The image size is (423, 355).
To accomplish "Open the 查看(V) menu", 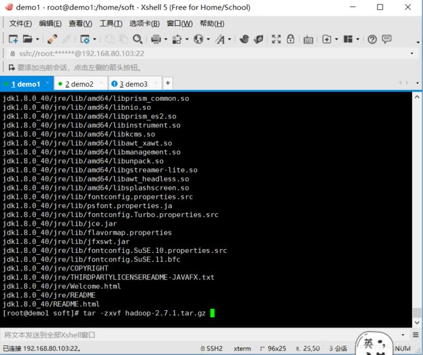I will coord(81,23).
